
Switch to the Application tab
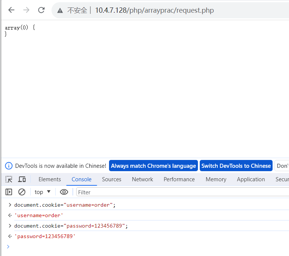coord(251,179)
